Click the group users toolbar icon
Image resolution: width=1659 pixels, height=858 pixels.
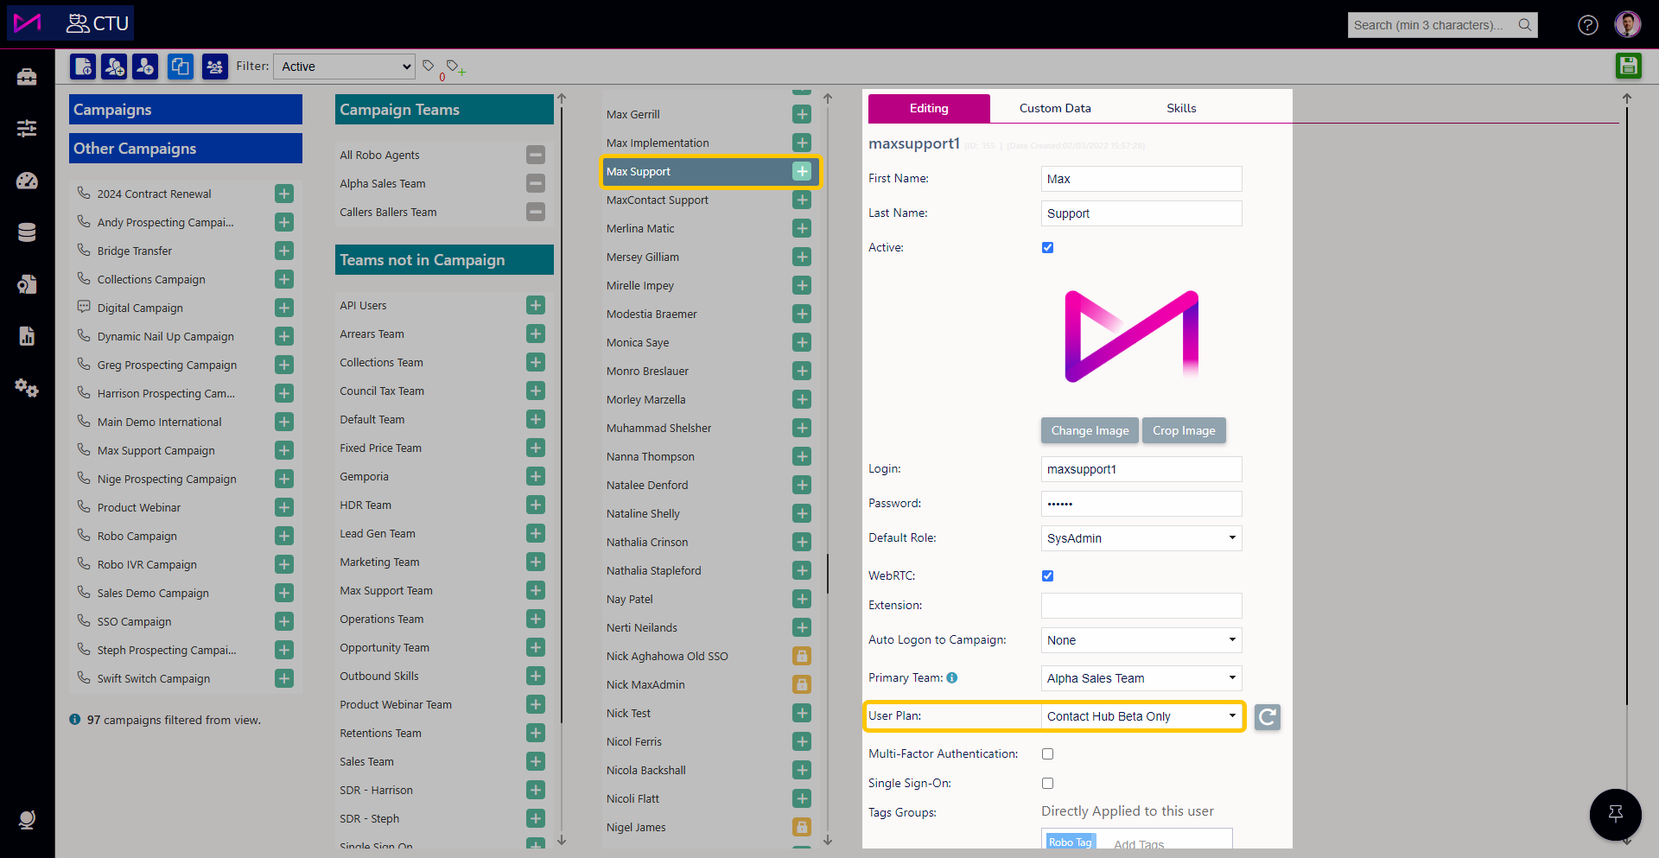click(x=214, y=67)
